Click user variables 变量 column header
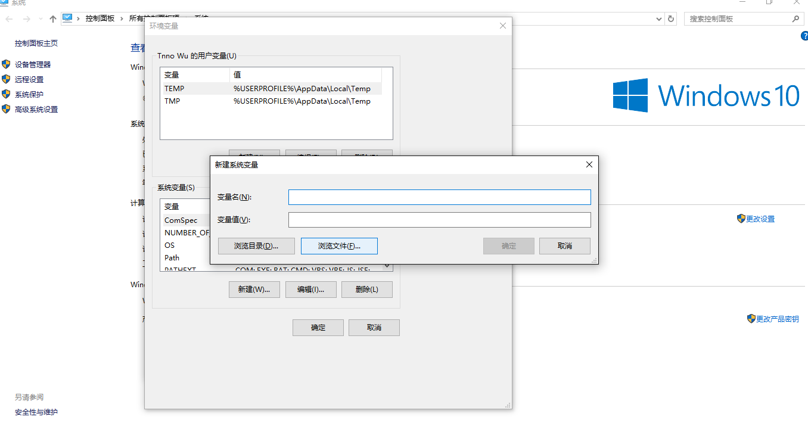Screen dimensions: 808x426 tap(195, 75)
